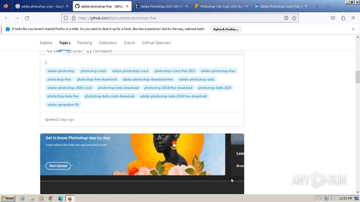Open the photoshop-beta-2024 topic tag
Viewport: 360px width, 202px height.
click(215, 88)
